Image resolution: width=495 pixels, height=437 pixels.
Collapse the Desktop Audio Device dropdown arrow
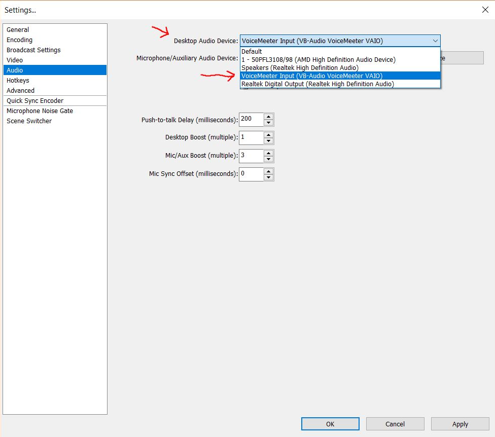[435, 41]
